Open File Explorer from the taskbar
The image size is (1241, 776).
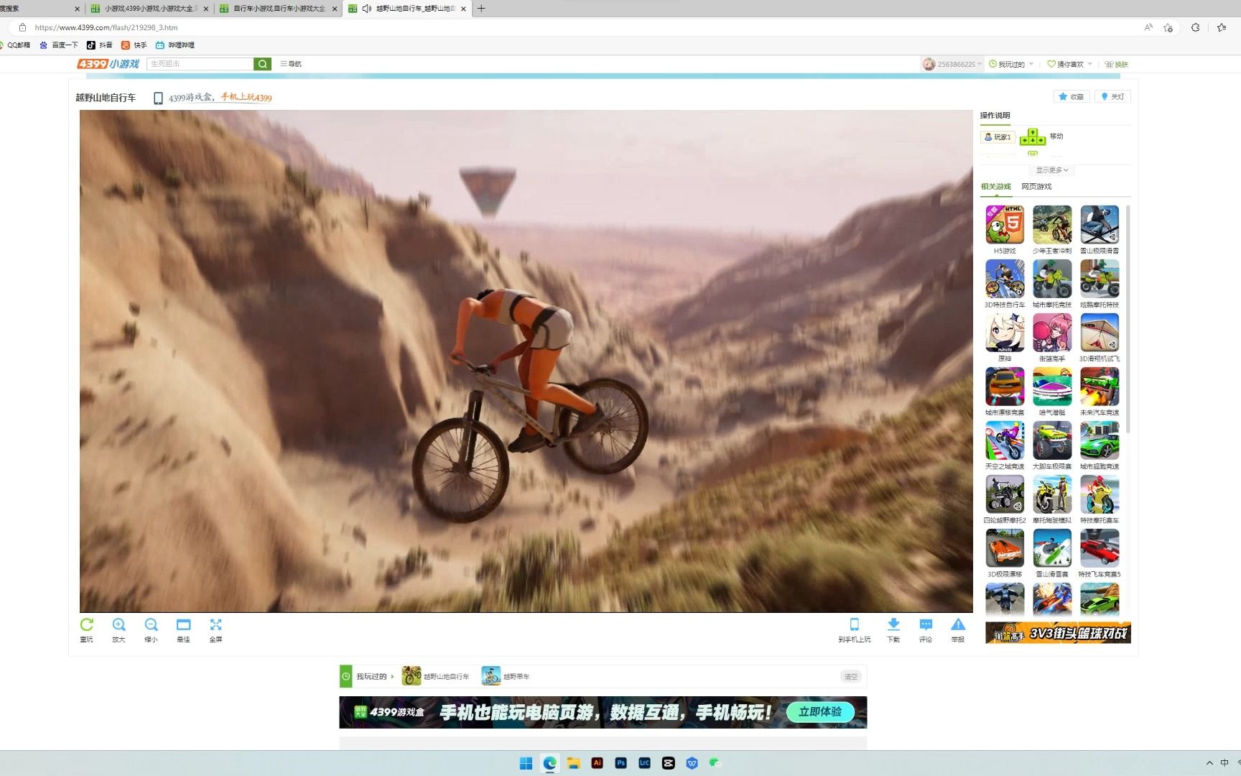click(573, 763)
